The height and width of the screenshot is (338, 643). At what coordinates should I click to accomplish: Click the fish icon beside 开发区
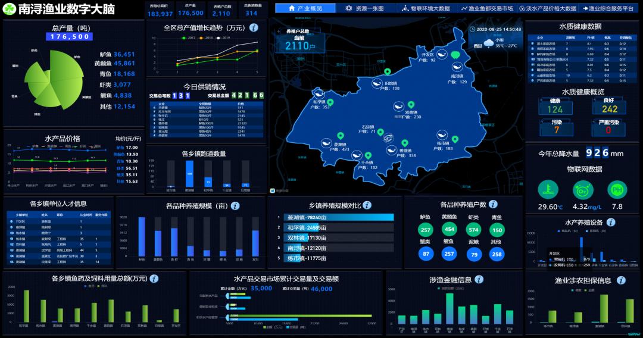pyautogui.click(x=442, y=54)
